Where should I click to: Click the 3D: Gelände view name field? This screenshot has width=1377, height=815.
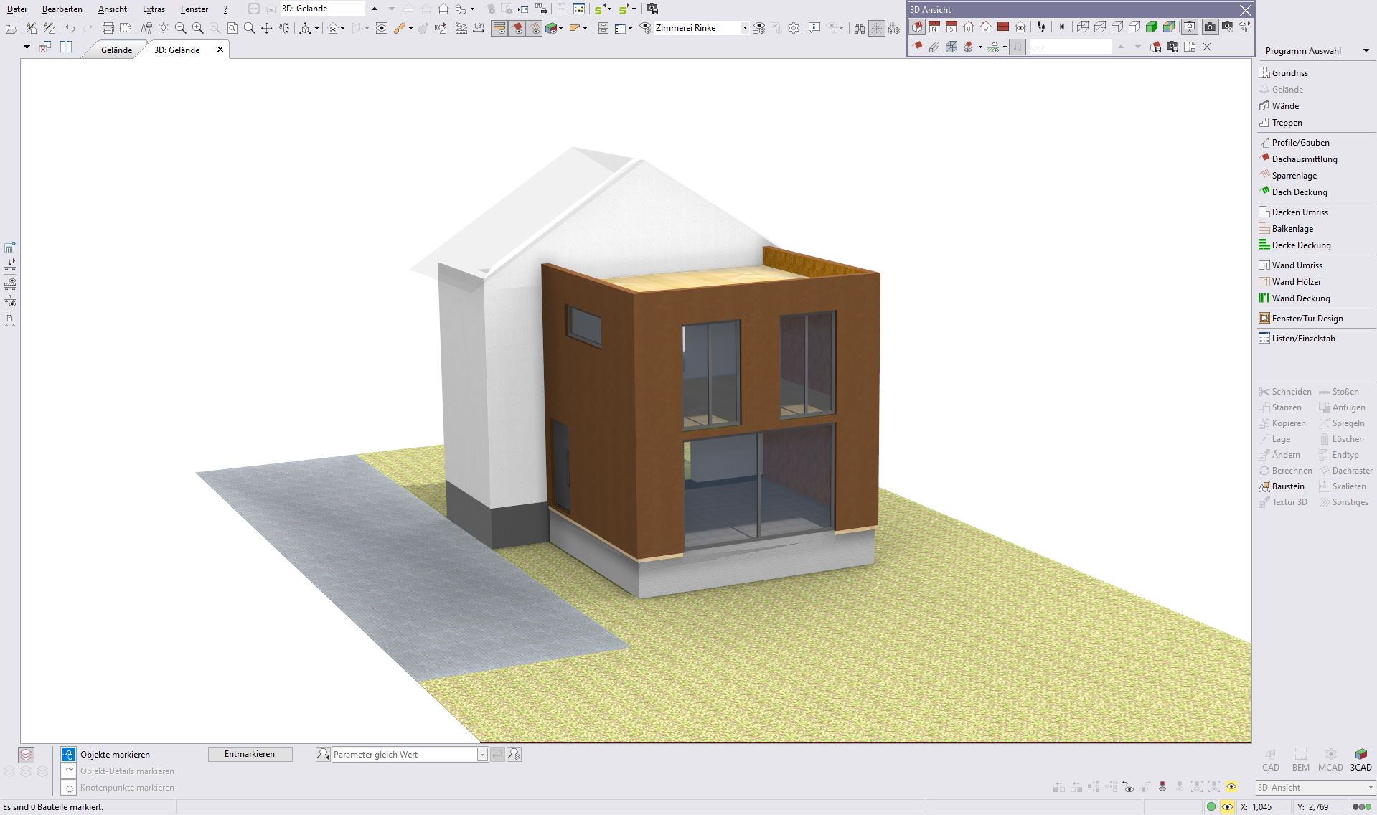[x=321, y=9]
